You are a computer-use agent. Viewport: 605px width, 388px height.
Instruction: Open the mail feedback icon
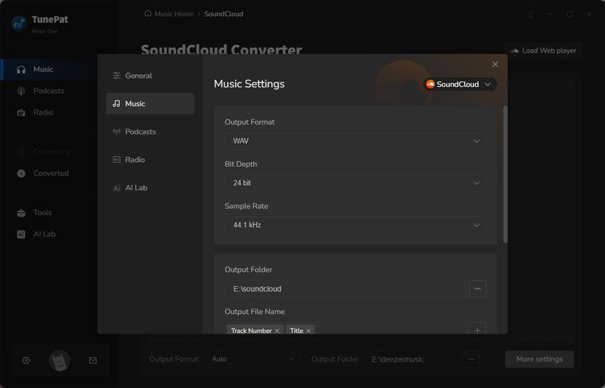pos(93,361)
